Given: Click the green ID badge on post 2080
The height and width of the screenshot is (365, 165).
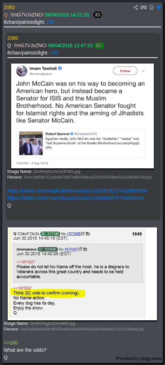Looking at the screenshot, I should click(99, 45).
